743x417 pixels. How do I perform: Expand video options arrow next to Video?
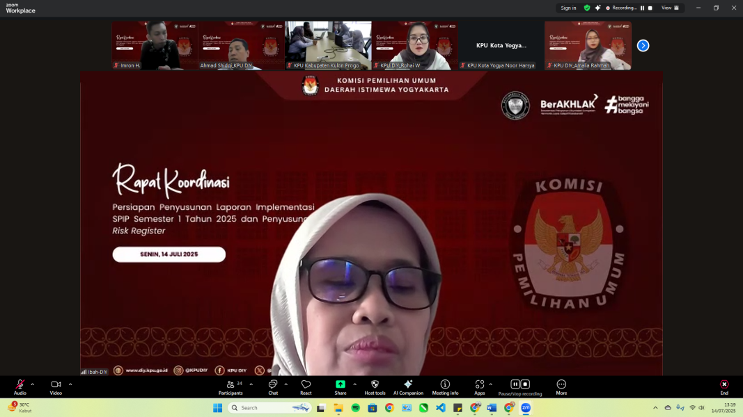coord(70,384)
